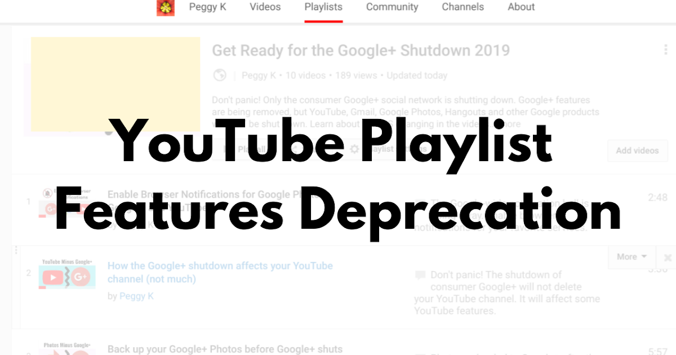
Task: Click the '10 videos' count text
Action: pyautogui.click(x=305, y=76)
